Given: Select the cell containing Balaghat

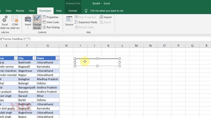Looking at the screenshot, I should click(x=27, y=79).
